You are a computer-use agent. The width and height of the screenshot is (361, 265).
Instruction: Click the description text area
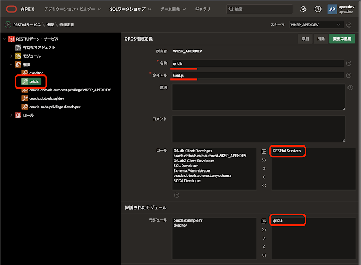(x=258, y=97)
